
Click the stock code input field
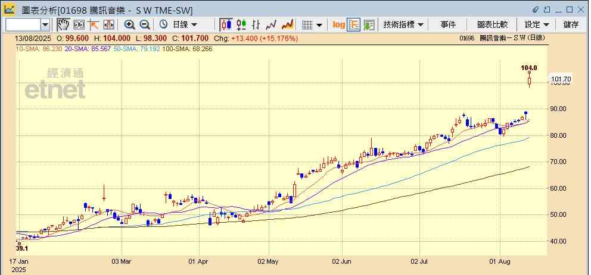[x=23, y=25]
